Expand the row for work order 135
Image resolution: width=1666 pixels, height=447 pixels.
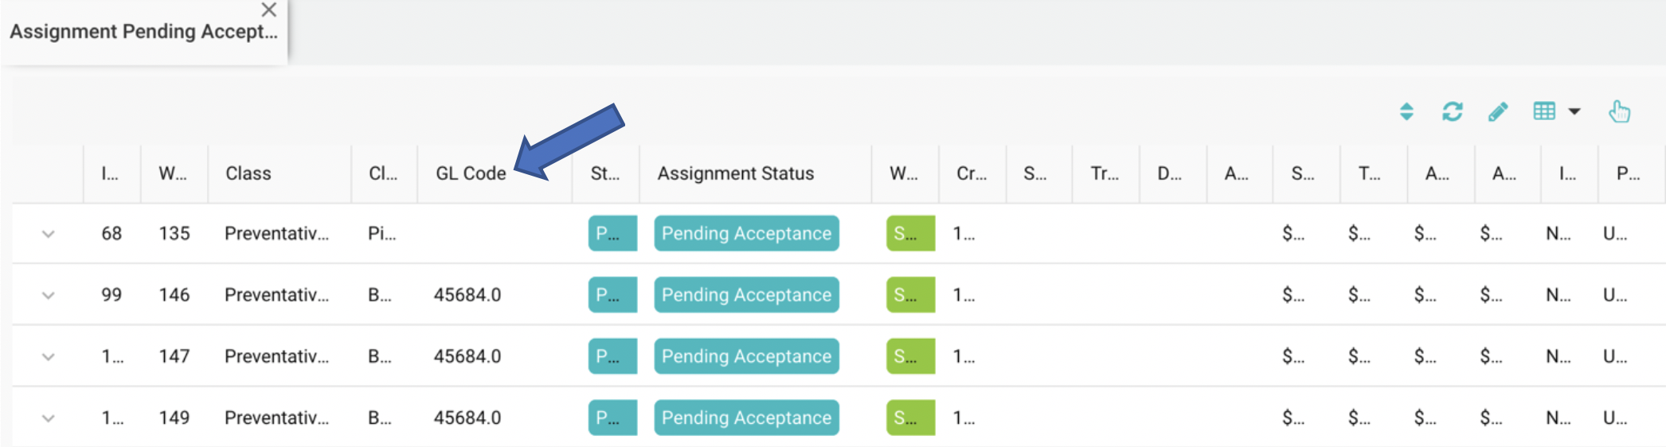[x=49, y=234]
